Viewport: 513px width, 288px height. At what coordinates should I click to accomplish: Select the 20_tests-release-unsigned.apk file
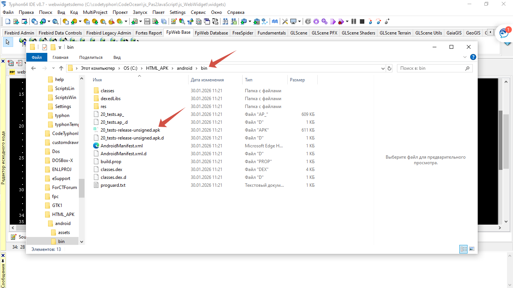(x=130, y=130)
